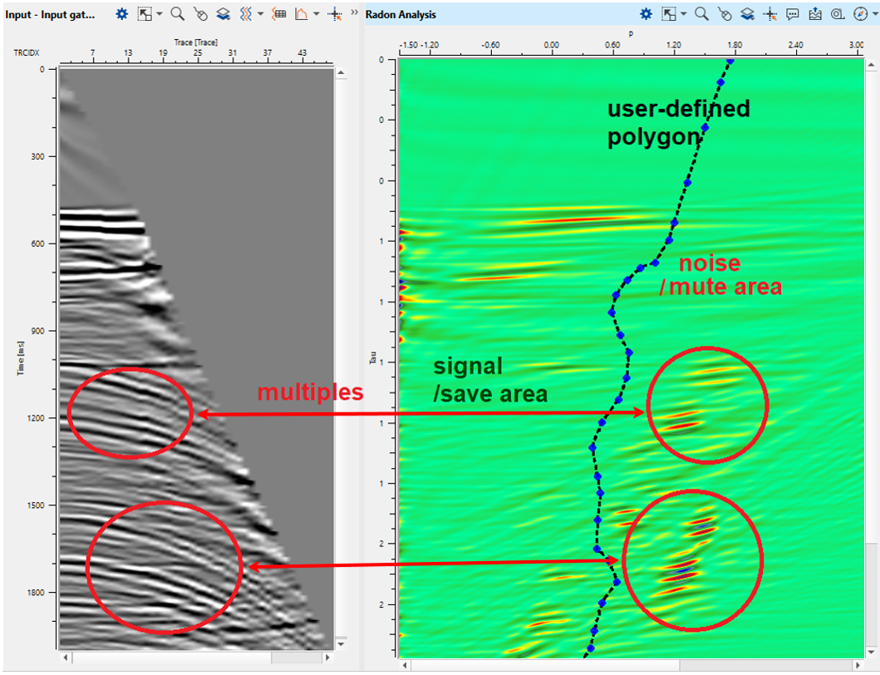Click the layers icon in Input gather toolbar
The image size is (880, 675).
coord(224,14)
